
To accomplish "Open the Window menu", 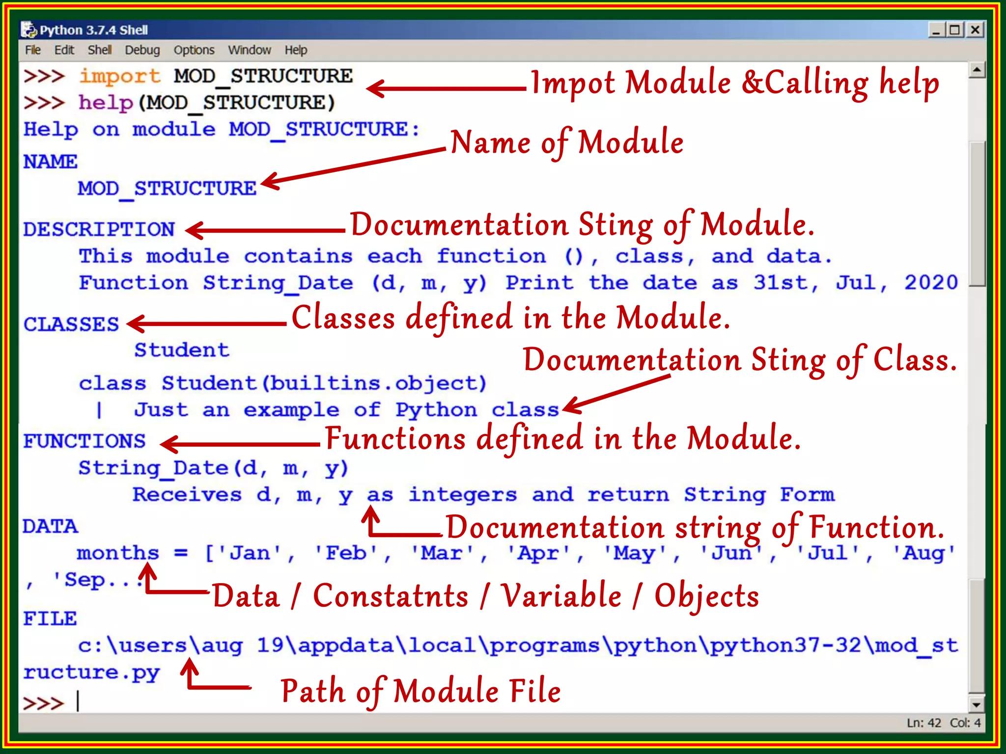I will coord(249,50).
